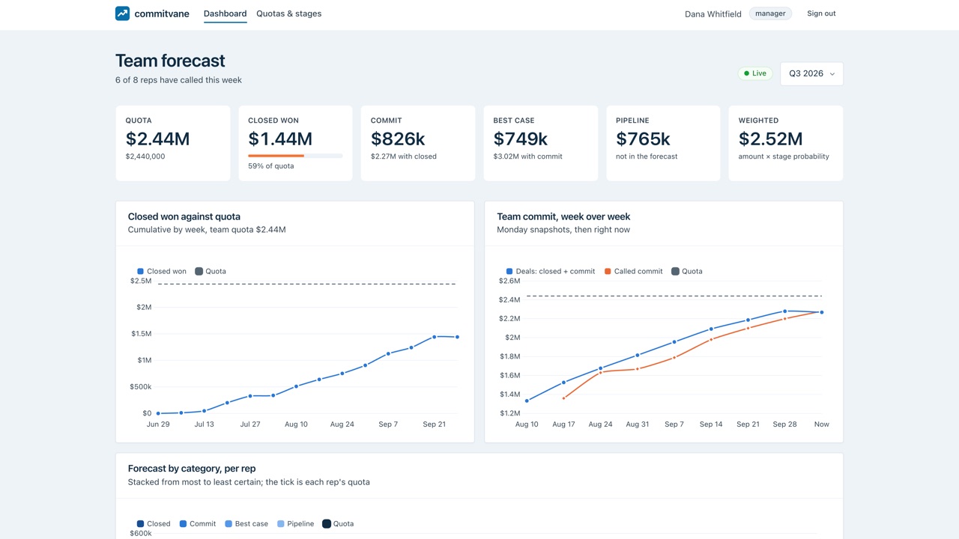
Task: Open the Q3 2026 quarter dropdown
Action: pos(811,73)
